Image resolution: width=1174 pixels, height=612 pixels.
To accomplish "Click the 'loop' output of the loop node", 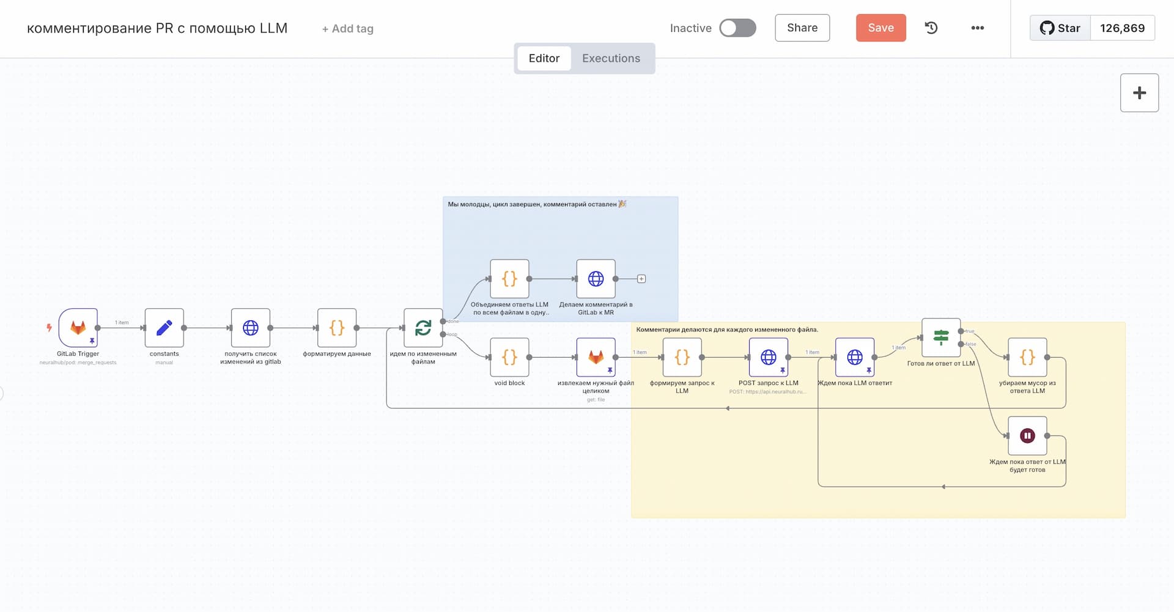I will [x=443, y=334].
